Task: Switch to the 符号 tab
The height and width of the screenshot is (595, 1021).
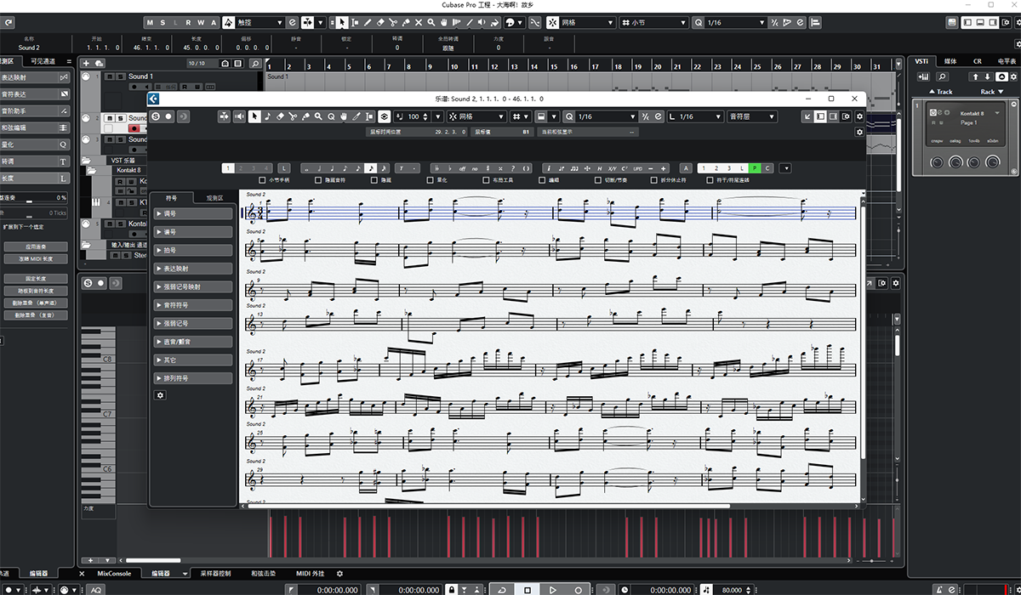Action: coord(172,197)
